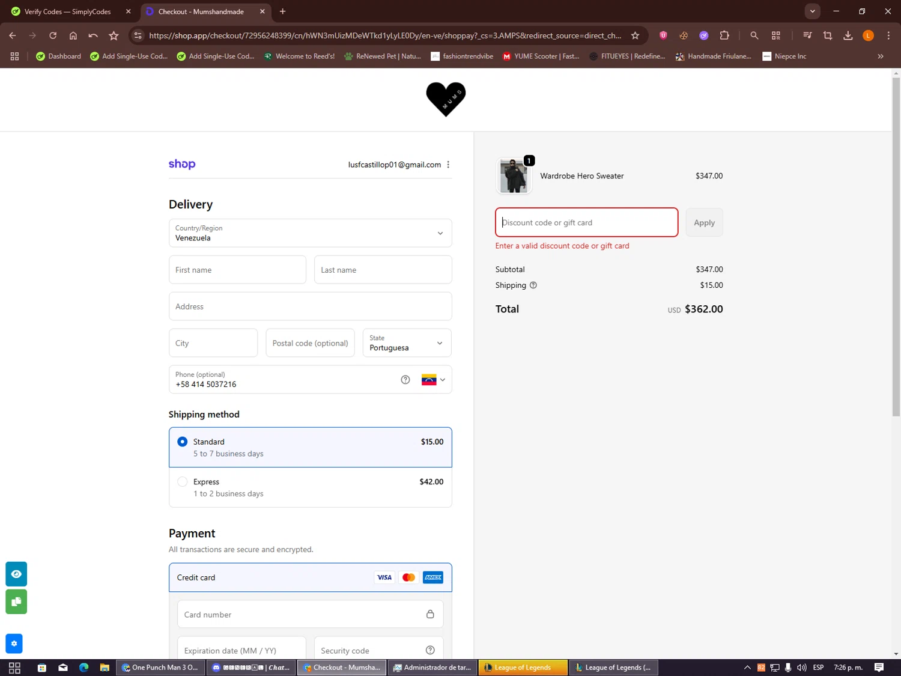Open the notifications center icon
Screen dimensions: 901x676
coord(879,668)
